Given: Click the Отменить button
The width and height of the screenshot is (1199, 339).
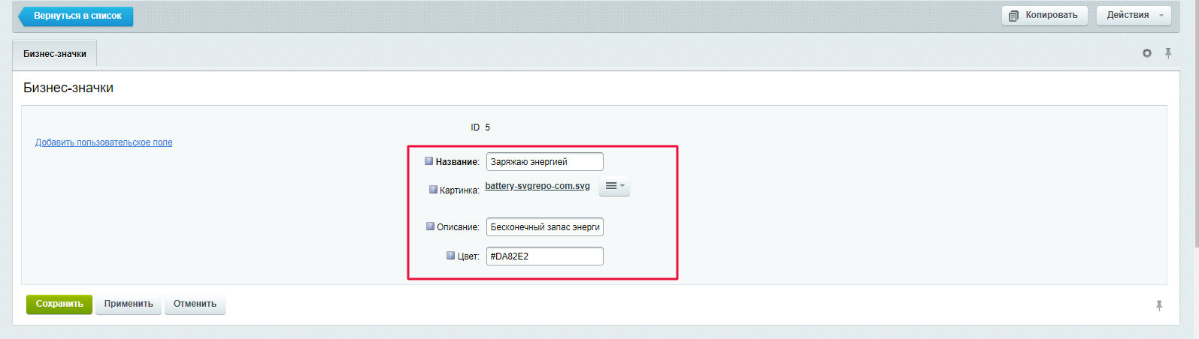Looking at the screenshot, I should point(195,304).
